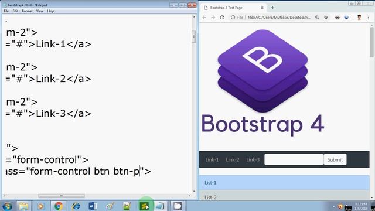Reload the Bootstrap 4 Test Page
Screen dimensions: 375x211
pyautogui.click(x=222, y=18)
